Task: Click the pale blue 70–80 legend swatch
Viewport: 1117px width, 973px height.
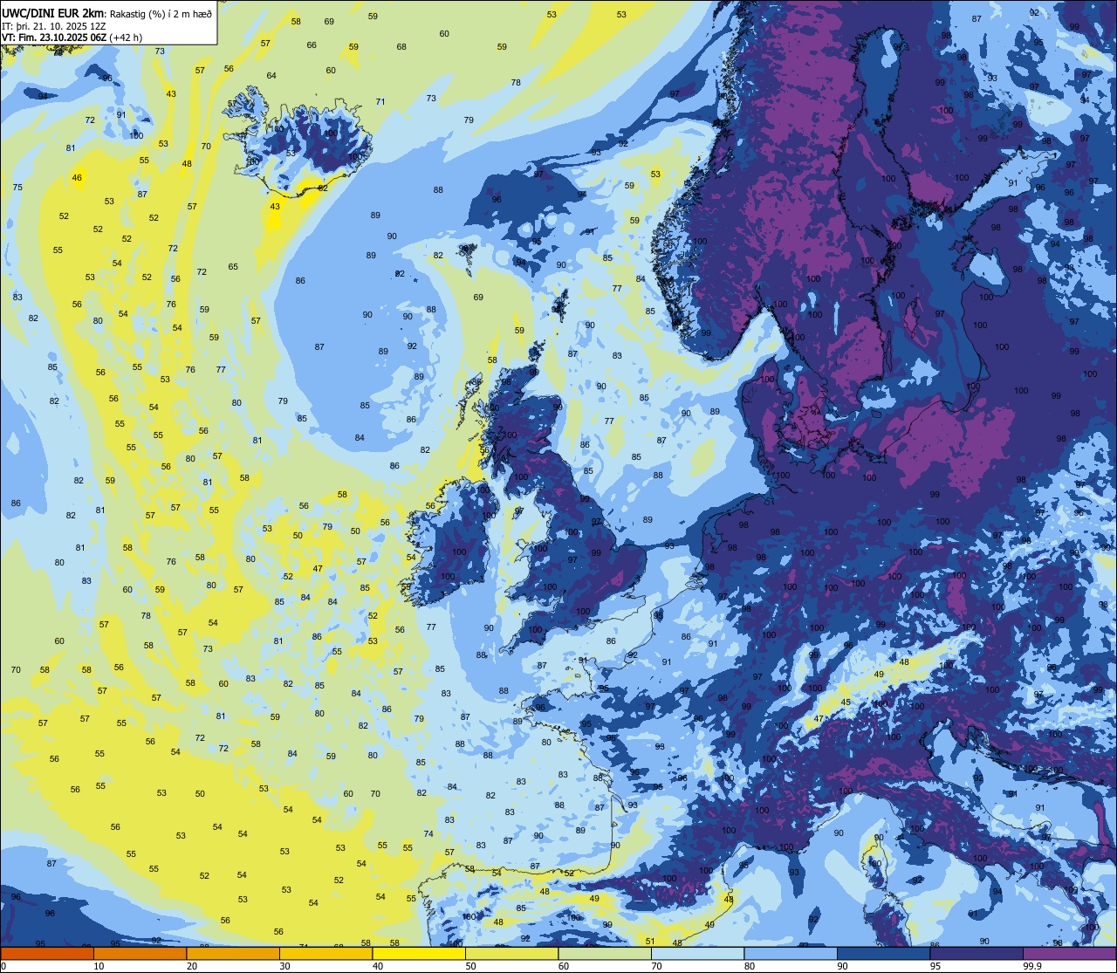Action: 697,953
